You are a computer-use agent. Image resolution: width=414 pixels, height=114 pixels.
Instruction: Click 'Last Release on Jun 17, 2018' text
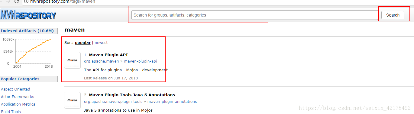tap(111, 78)
